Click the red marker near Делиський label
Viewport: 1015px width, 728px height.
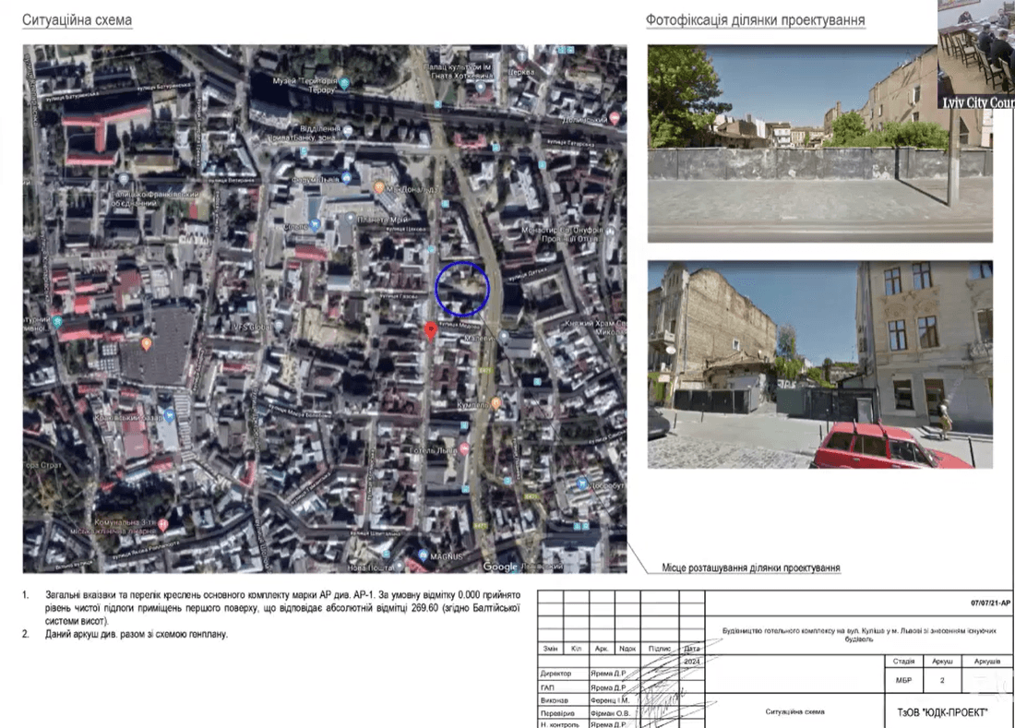pos(614,119)
